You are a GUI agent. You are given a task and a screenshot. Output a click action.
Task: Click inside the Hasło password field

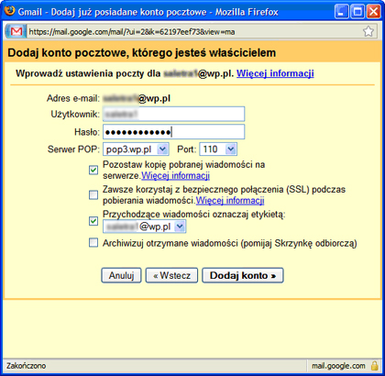[x=174, y=132]
